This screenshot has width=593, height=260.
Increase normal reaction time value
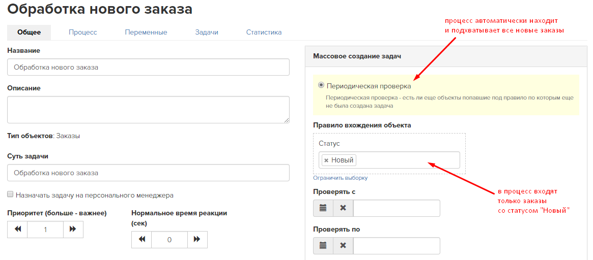[x=197, y=239]
